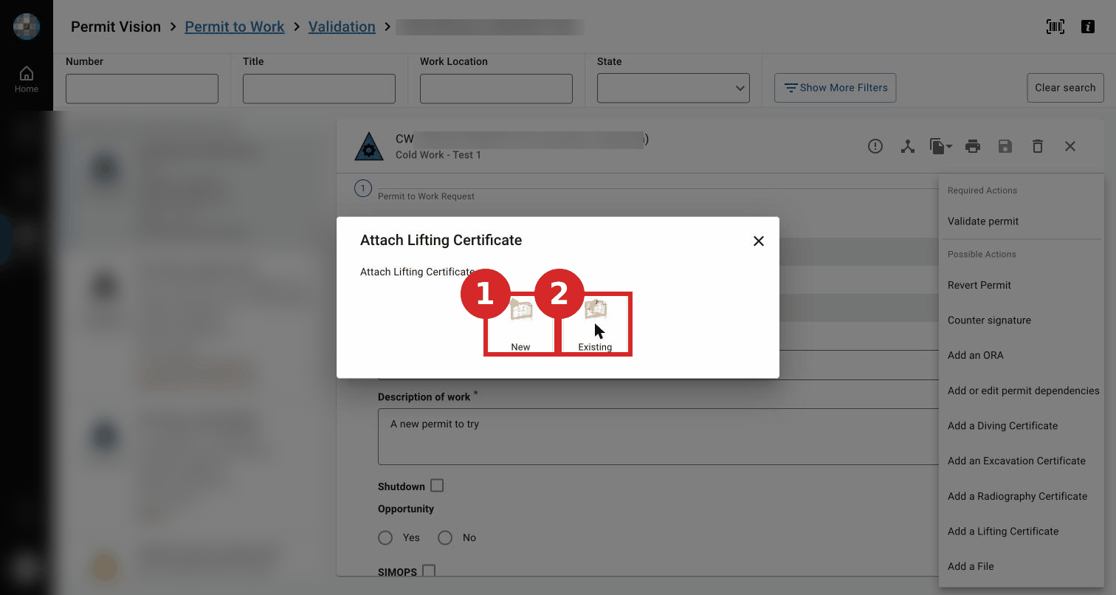
Task: Close the Attach Lifting Certificate dialog
Action: click(759, 241)
